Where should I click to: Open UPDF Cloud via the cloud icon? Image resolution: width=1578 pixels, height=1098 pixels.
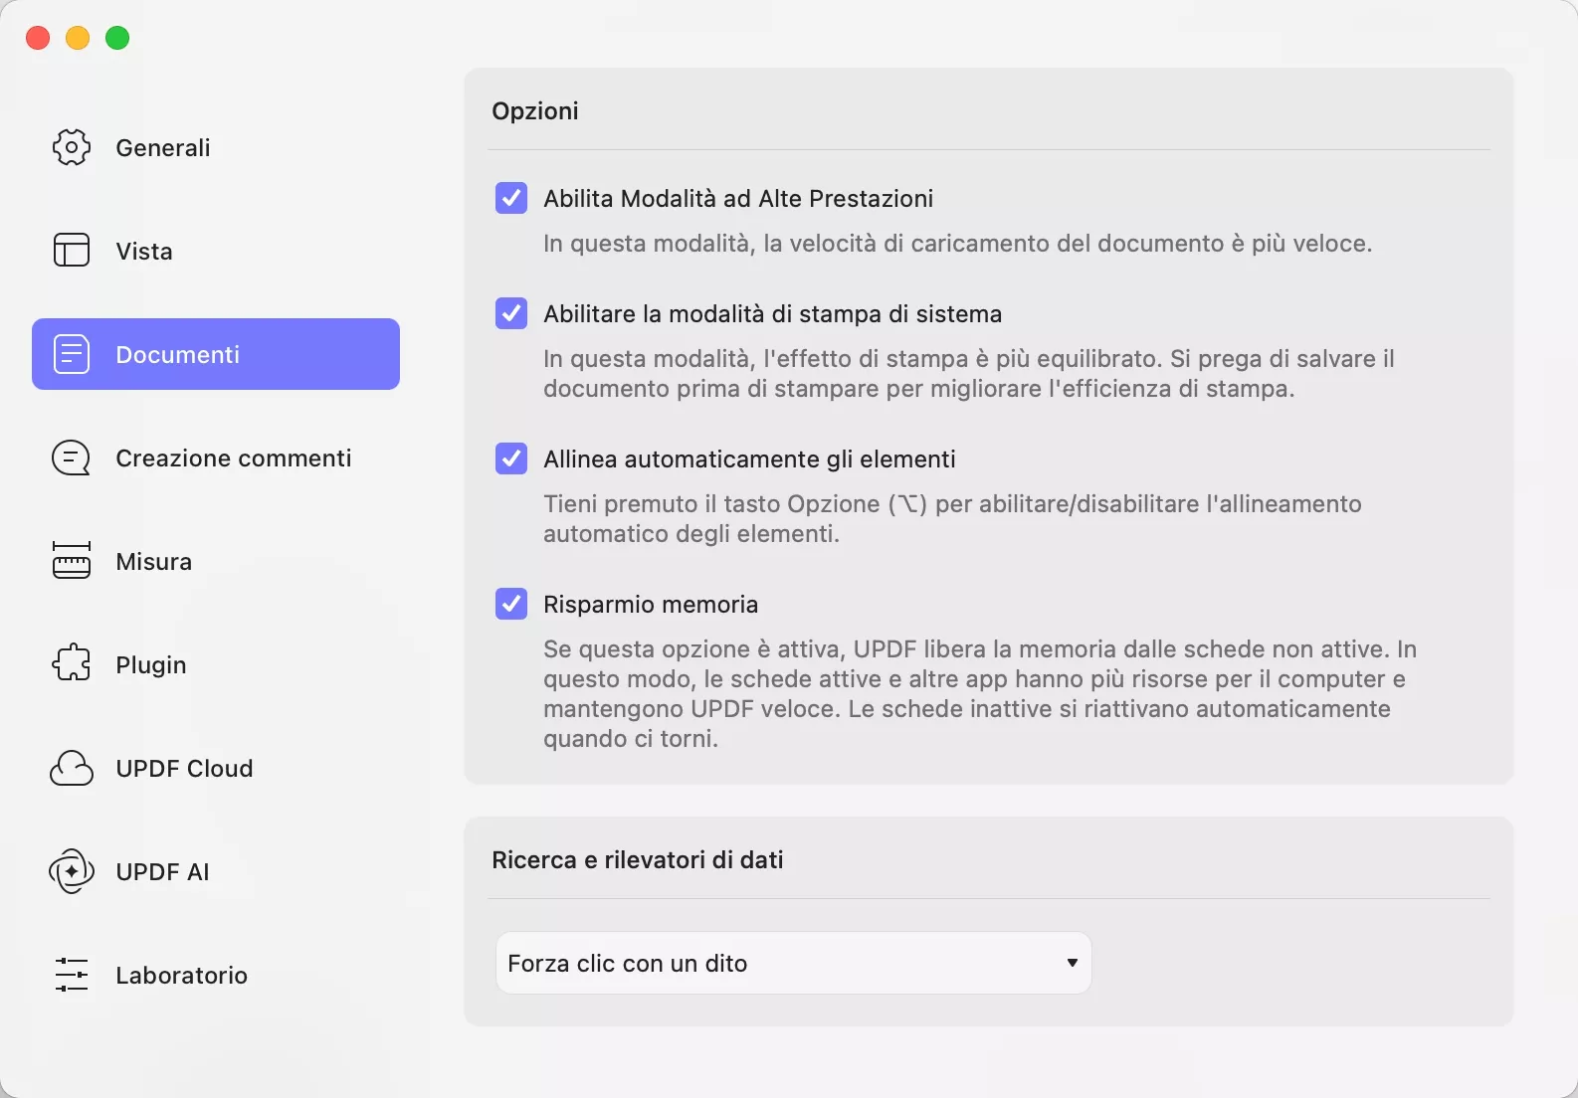[x=70, y=768]
